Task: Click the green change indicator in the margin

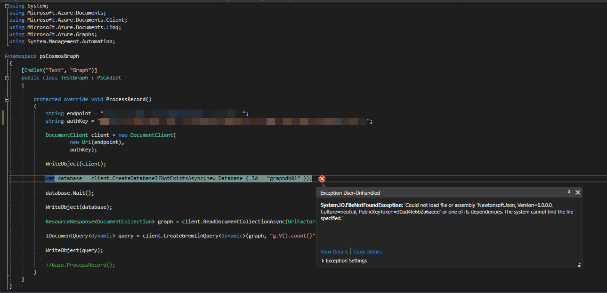Action: (3, 117)
